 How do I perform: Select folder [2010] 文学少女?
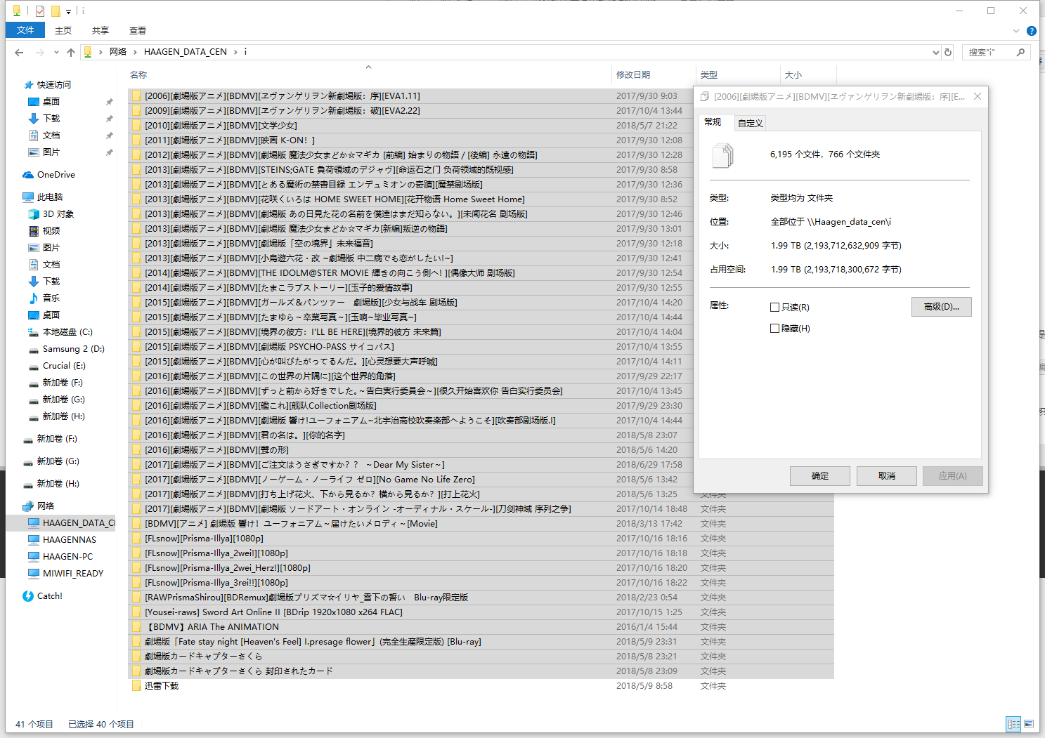tap(221, 125)
